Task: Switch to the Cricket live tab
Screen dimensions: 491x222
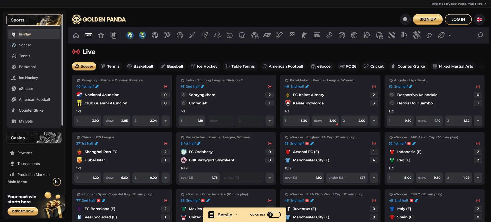Action: pos(374,66)
